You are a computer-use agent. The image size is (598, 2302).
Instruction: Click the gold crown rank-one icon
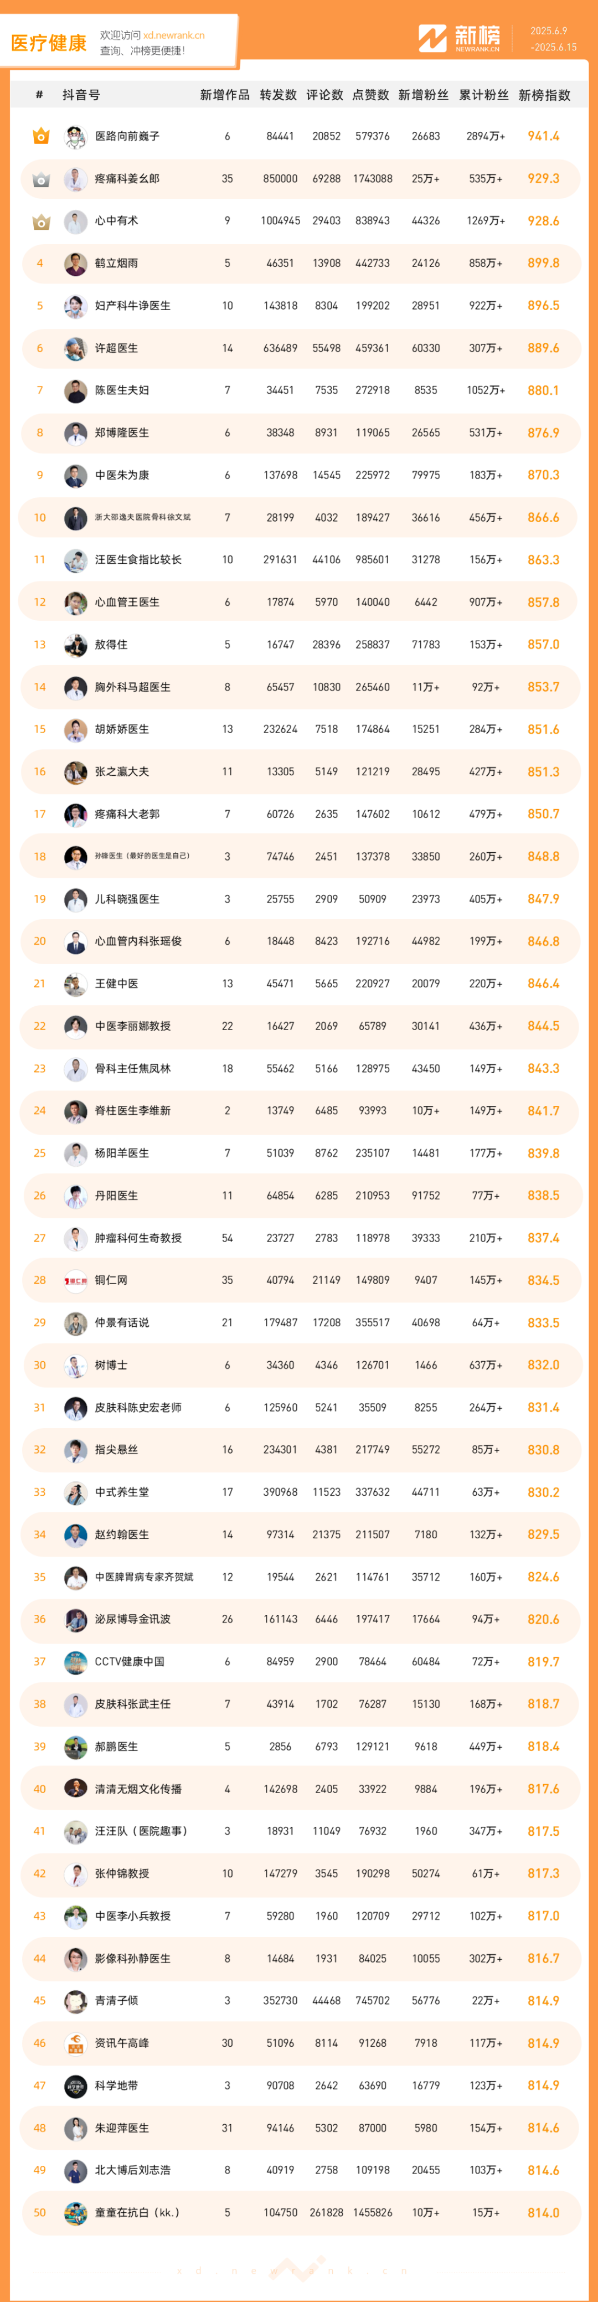pyautogui.click(x=40, y=136)
